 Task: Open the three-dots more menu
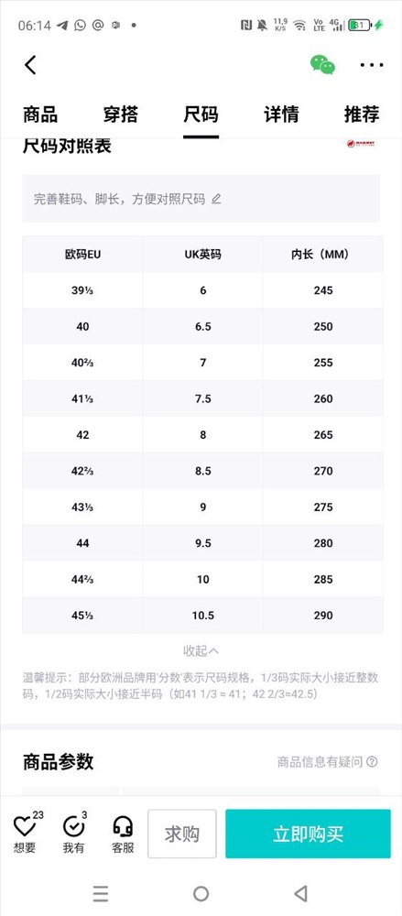tap(372, 65)
